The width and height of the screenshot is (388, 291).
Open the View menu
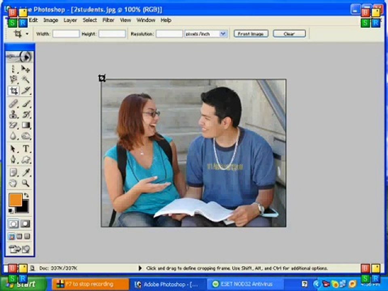[x=125, y=20]
